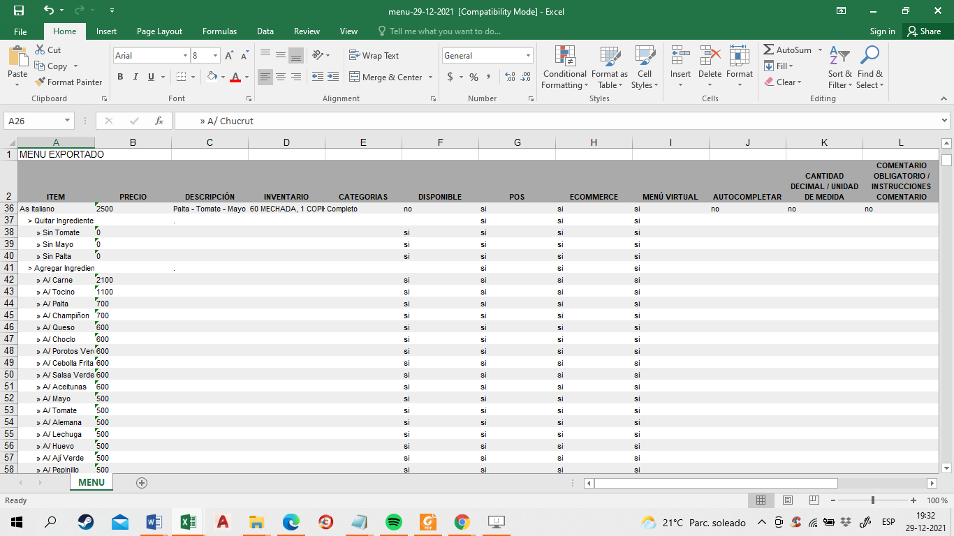Click Decrease Decimal icon
Image resolution: width=954 pixels, height=536 pixels.
526,77
